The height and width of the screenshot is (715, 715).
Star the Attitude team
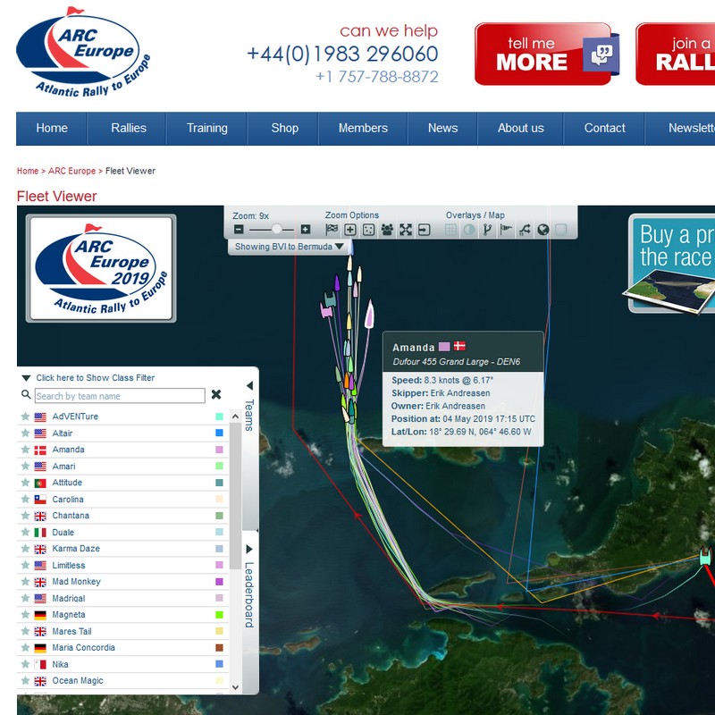tap(26, 483)
